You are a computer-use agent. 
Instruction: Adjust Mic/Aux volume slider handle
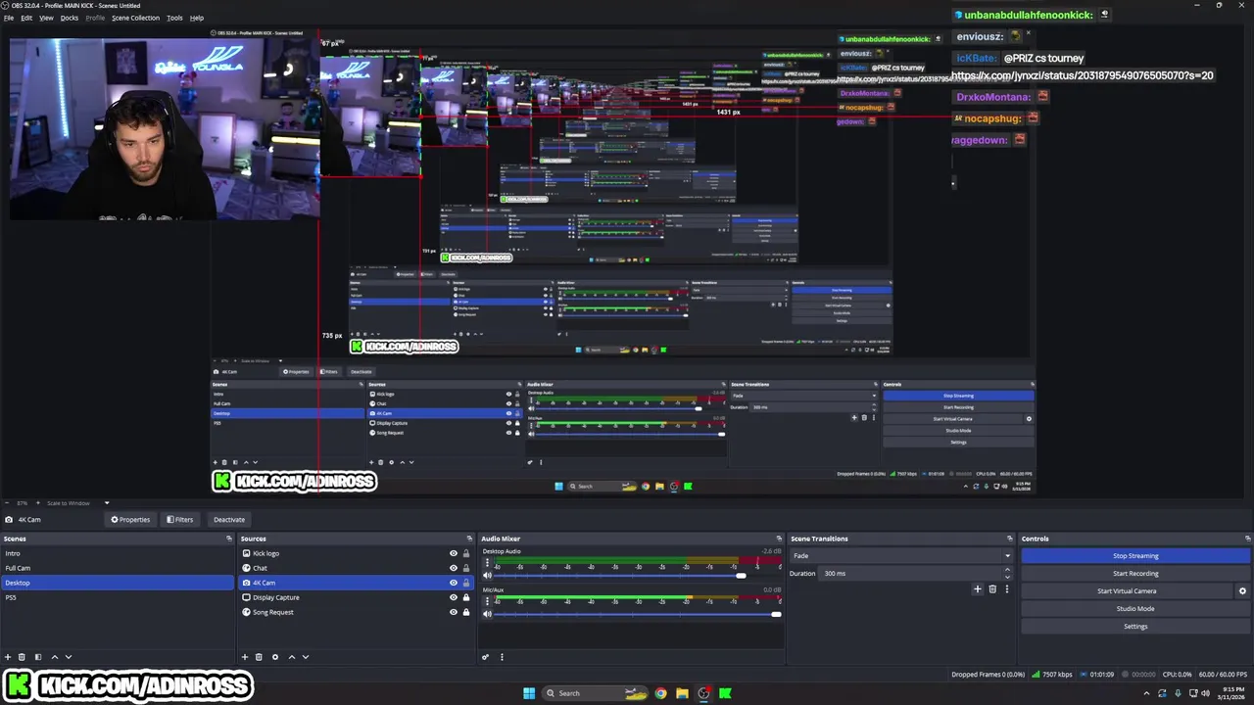(776, 614)
